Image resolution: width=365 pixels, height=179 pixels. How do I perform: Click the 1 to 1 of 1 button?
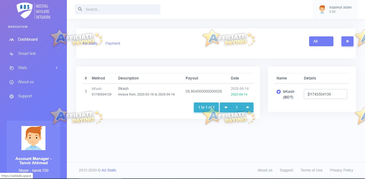206,107
